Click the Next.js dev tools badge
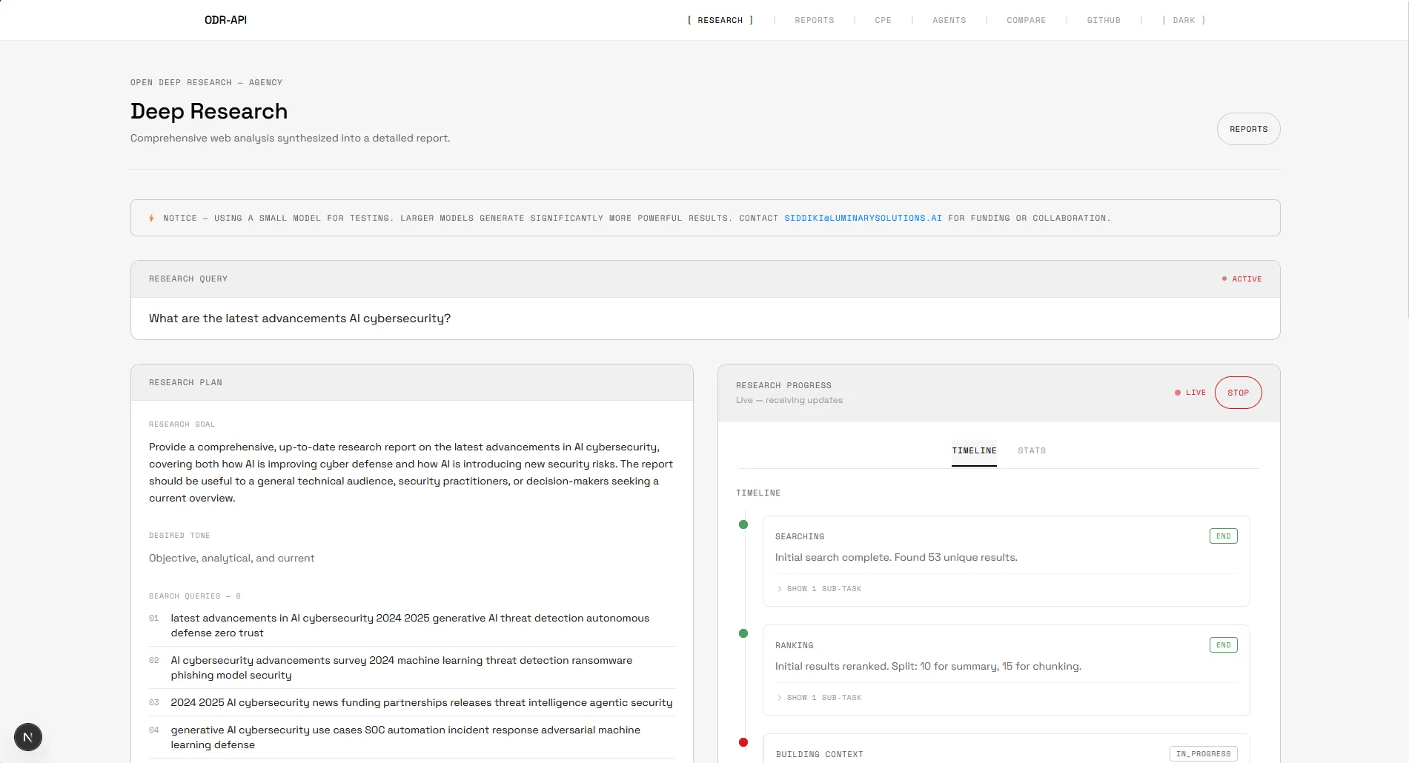 coord(28,737)
